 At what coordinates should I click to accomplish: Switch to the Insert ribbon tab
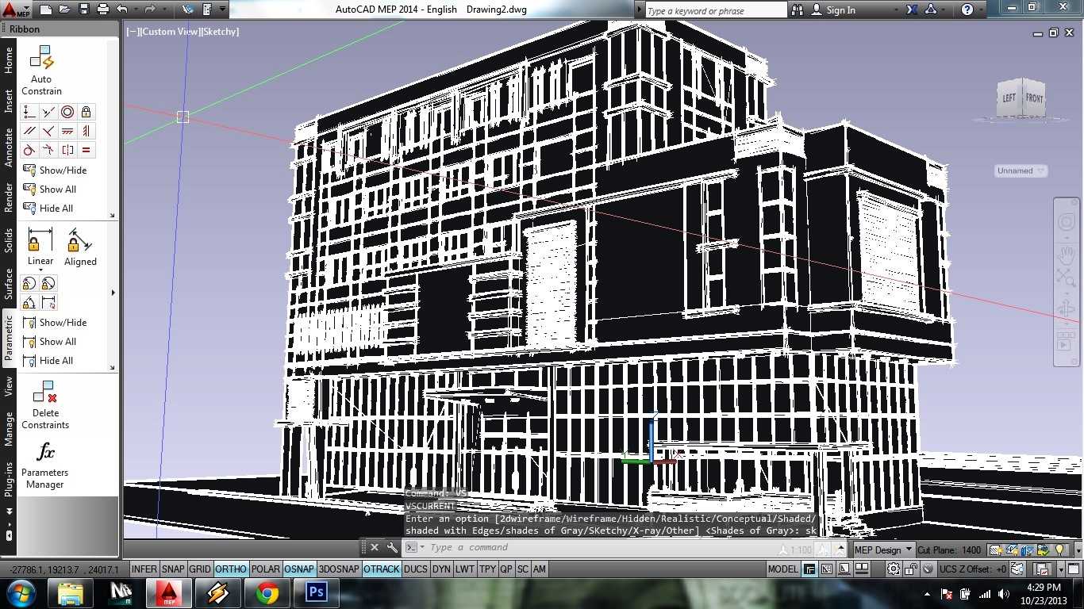pos(9,101)
